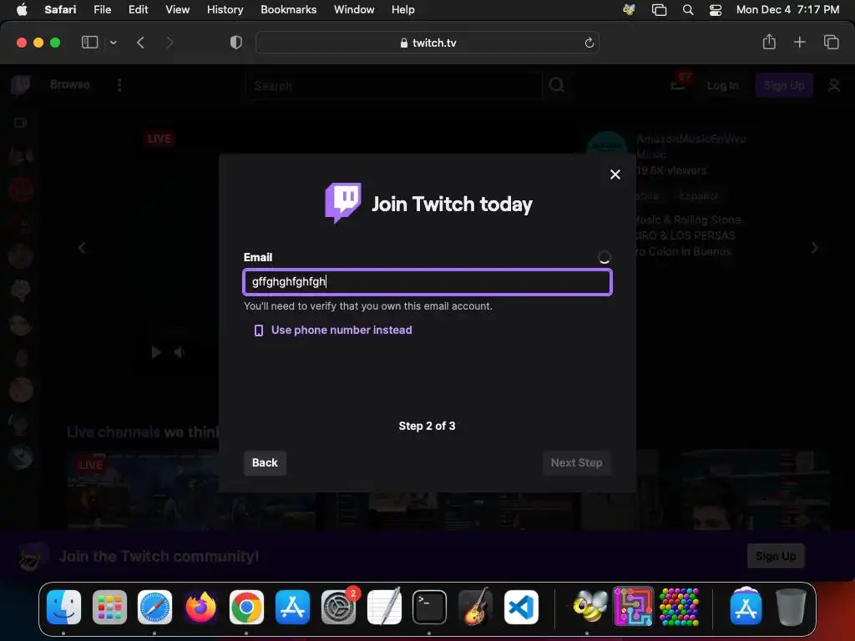This screenshot has height=641, width=855.
Task: Click the twitch.tv address bar
Action: click(427, 43)
